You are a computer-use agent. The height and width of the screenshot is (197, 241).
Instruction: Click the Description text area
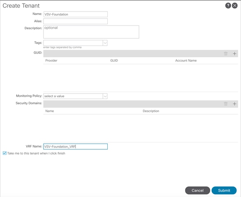tap(91, 32)
